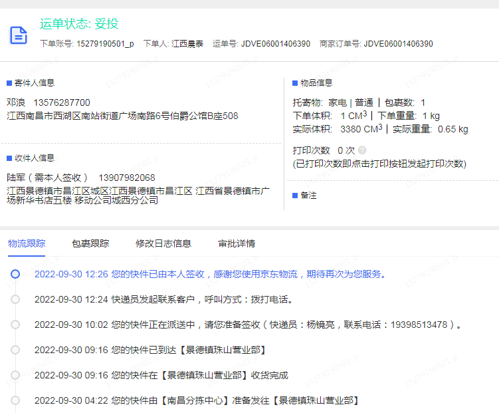
Task: Click courier phone number 19398513478
Action: [419, 325]
